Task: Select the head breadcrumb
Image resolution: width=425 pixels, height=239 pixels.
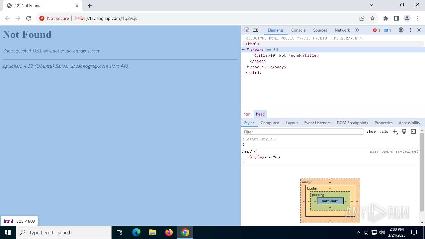Action: (x=260, y=114)
